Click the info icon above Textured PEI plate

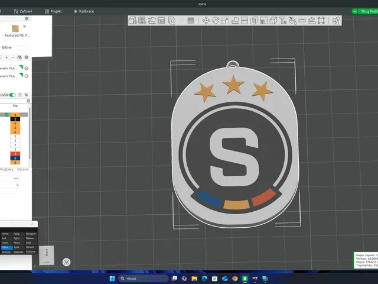(24, 26)
